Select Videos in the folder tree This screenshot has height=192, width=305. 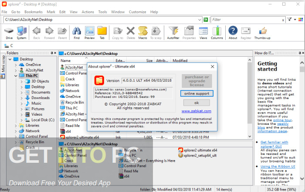37,114
